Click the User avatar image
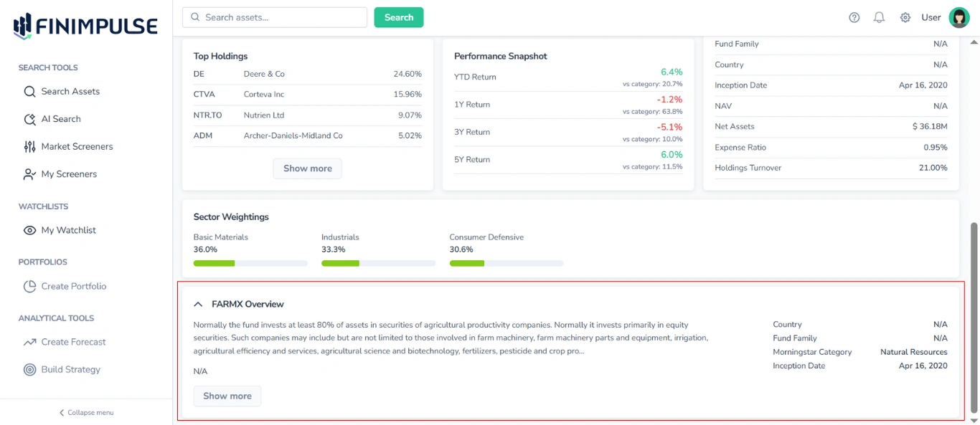The width and height of the screenshot is (980, 425). point(959,17)
